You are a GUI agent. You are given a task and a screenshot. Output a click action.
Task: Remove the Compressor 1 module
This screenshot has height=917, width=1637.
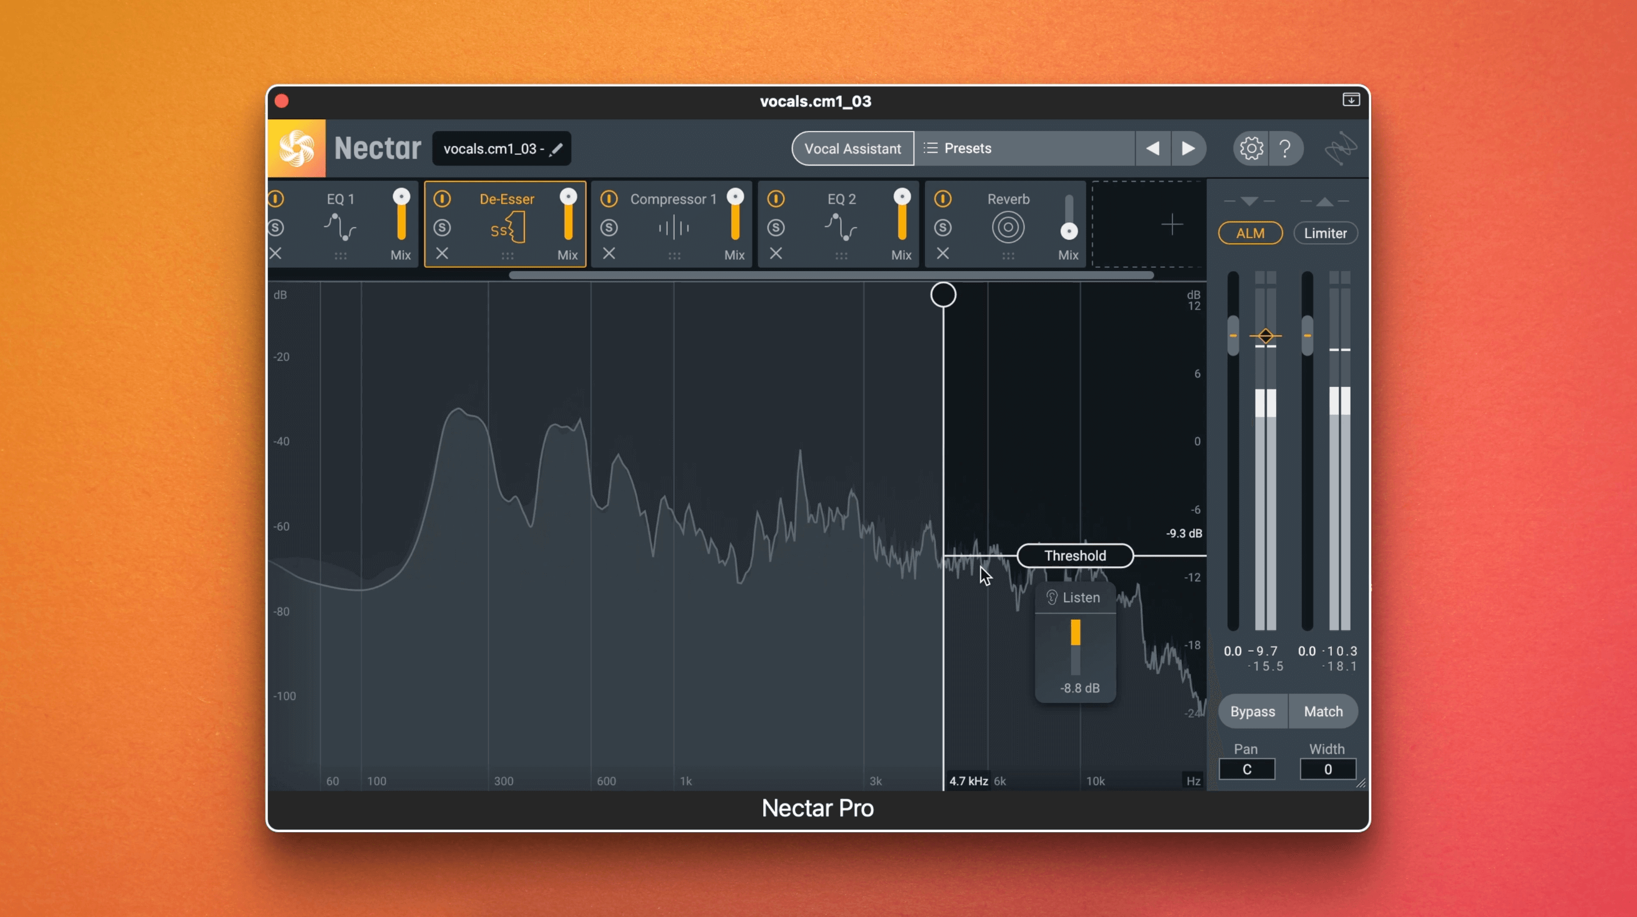pos(609,253)
